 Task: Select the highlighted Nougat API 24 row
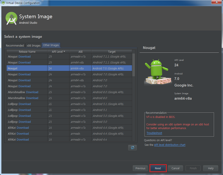[x=69, y=68]
